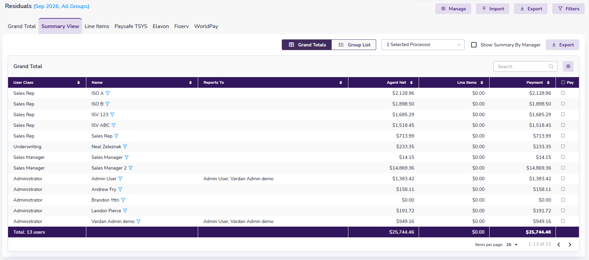Screen dimensions: 589x260
Task: Click the Search input field
Action: coord(525,66)
